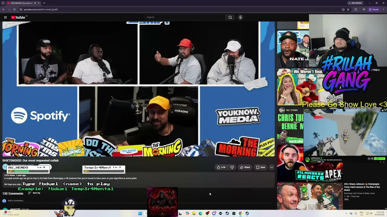The height and width of the screenshot is (217, 387).
Task: Open the ENG US language indicator
Action: (x=361, y=213)
